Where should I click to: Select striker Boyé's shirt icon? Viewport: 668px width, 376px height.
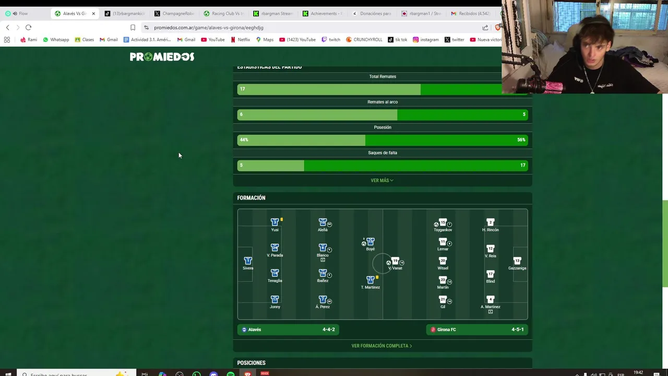[371, 242]
